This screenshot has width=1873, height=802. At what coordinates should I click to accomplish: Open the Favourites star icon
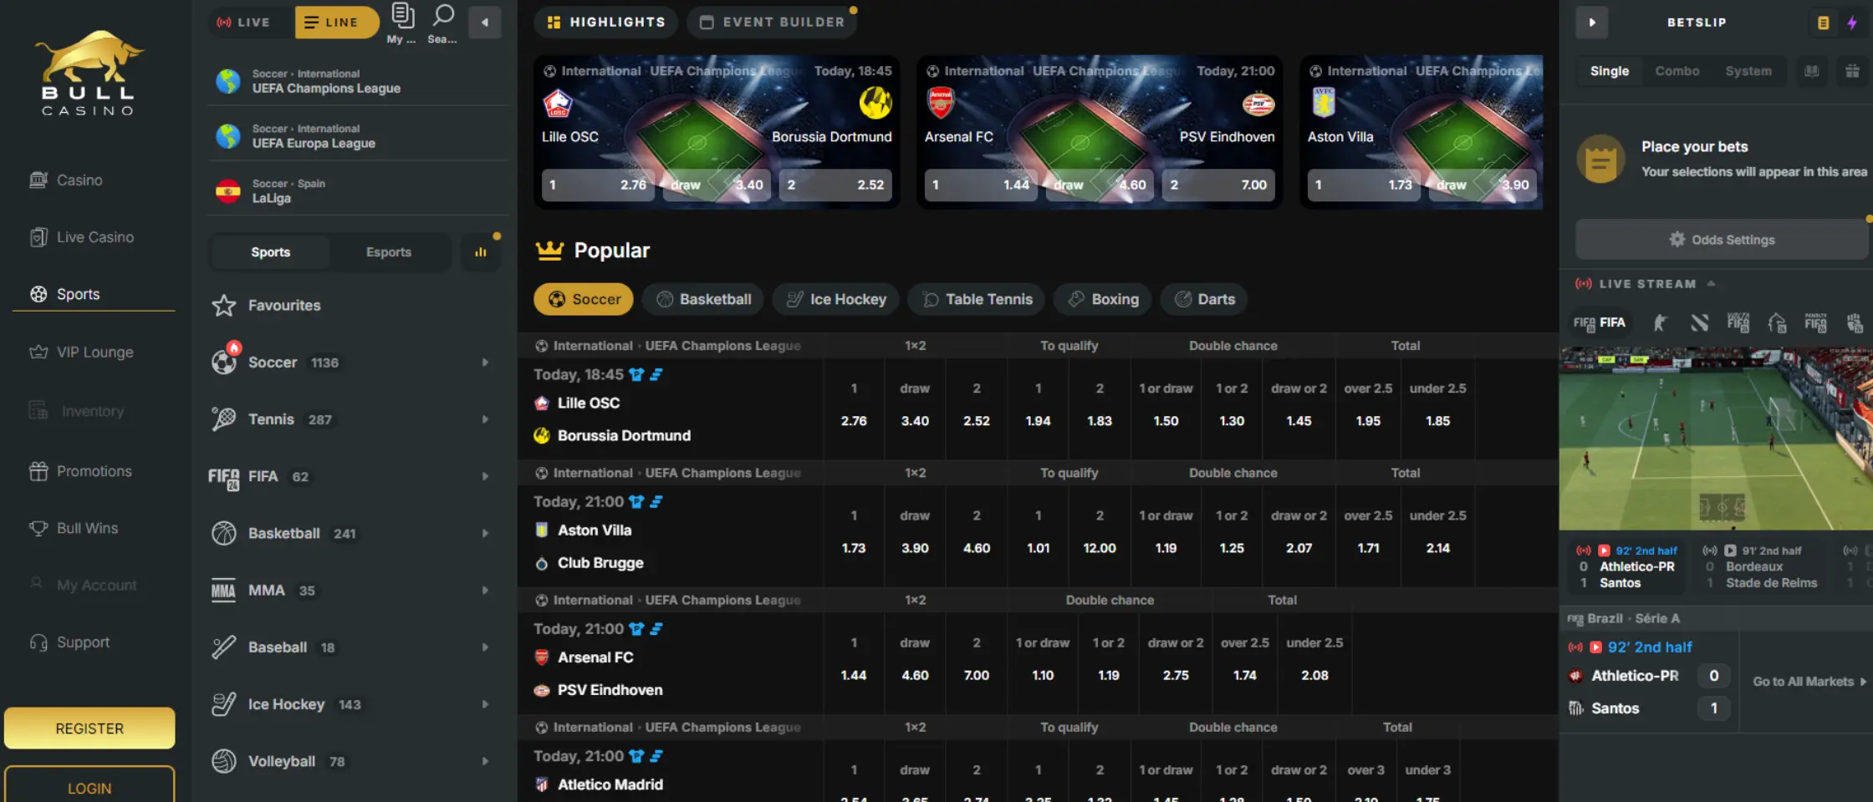point(224,306)
